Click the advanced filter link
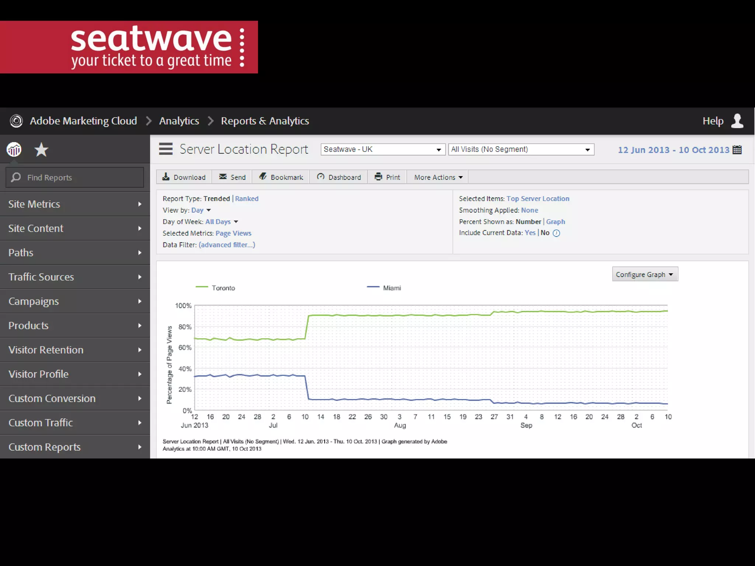The height and width of the screenshot is (566, 755). pos(227,245)
